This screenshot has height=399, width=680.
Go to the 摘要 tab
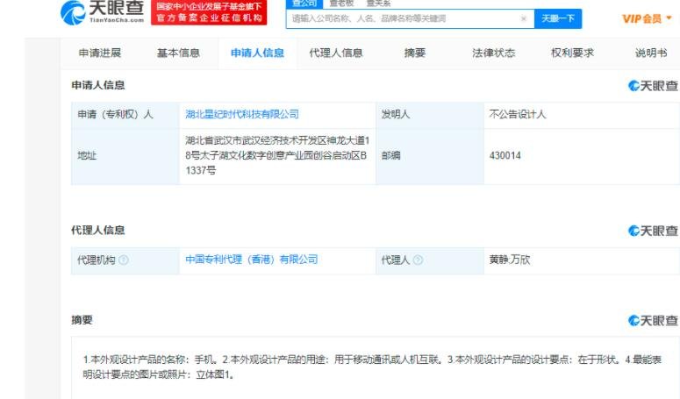(x=415, y=53)
